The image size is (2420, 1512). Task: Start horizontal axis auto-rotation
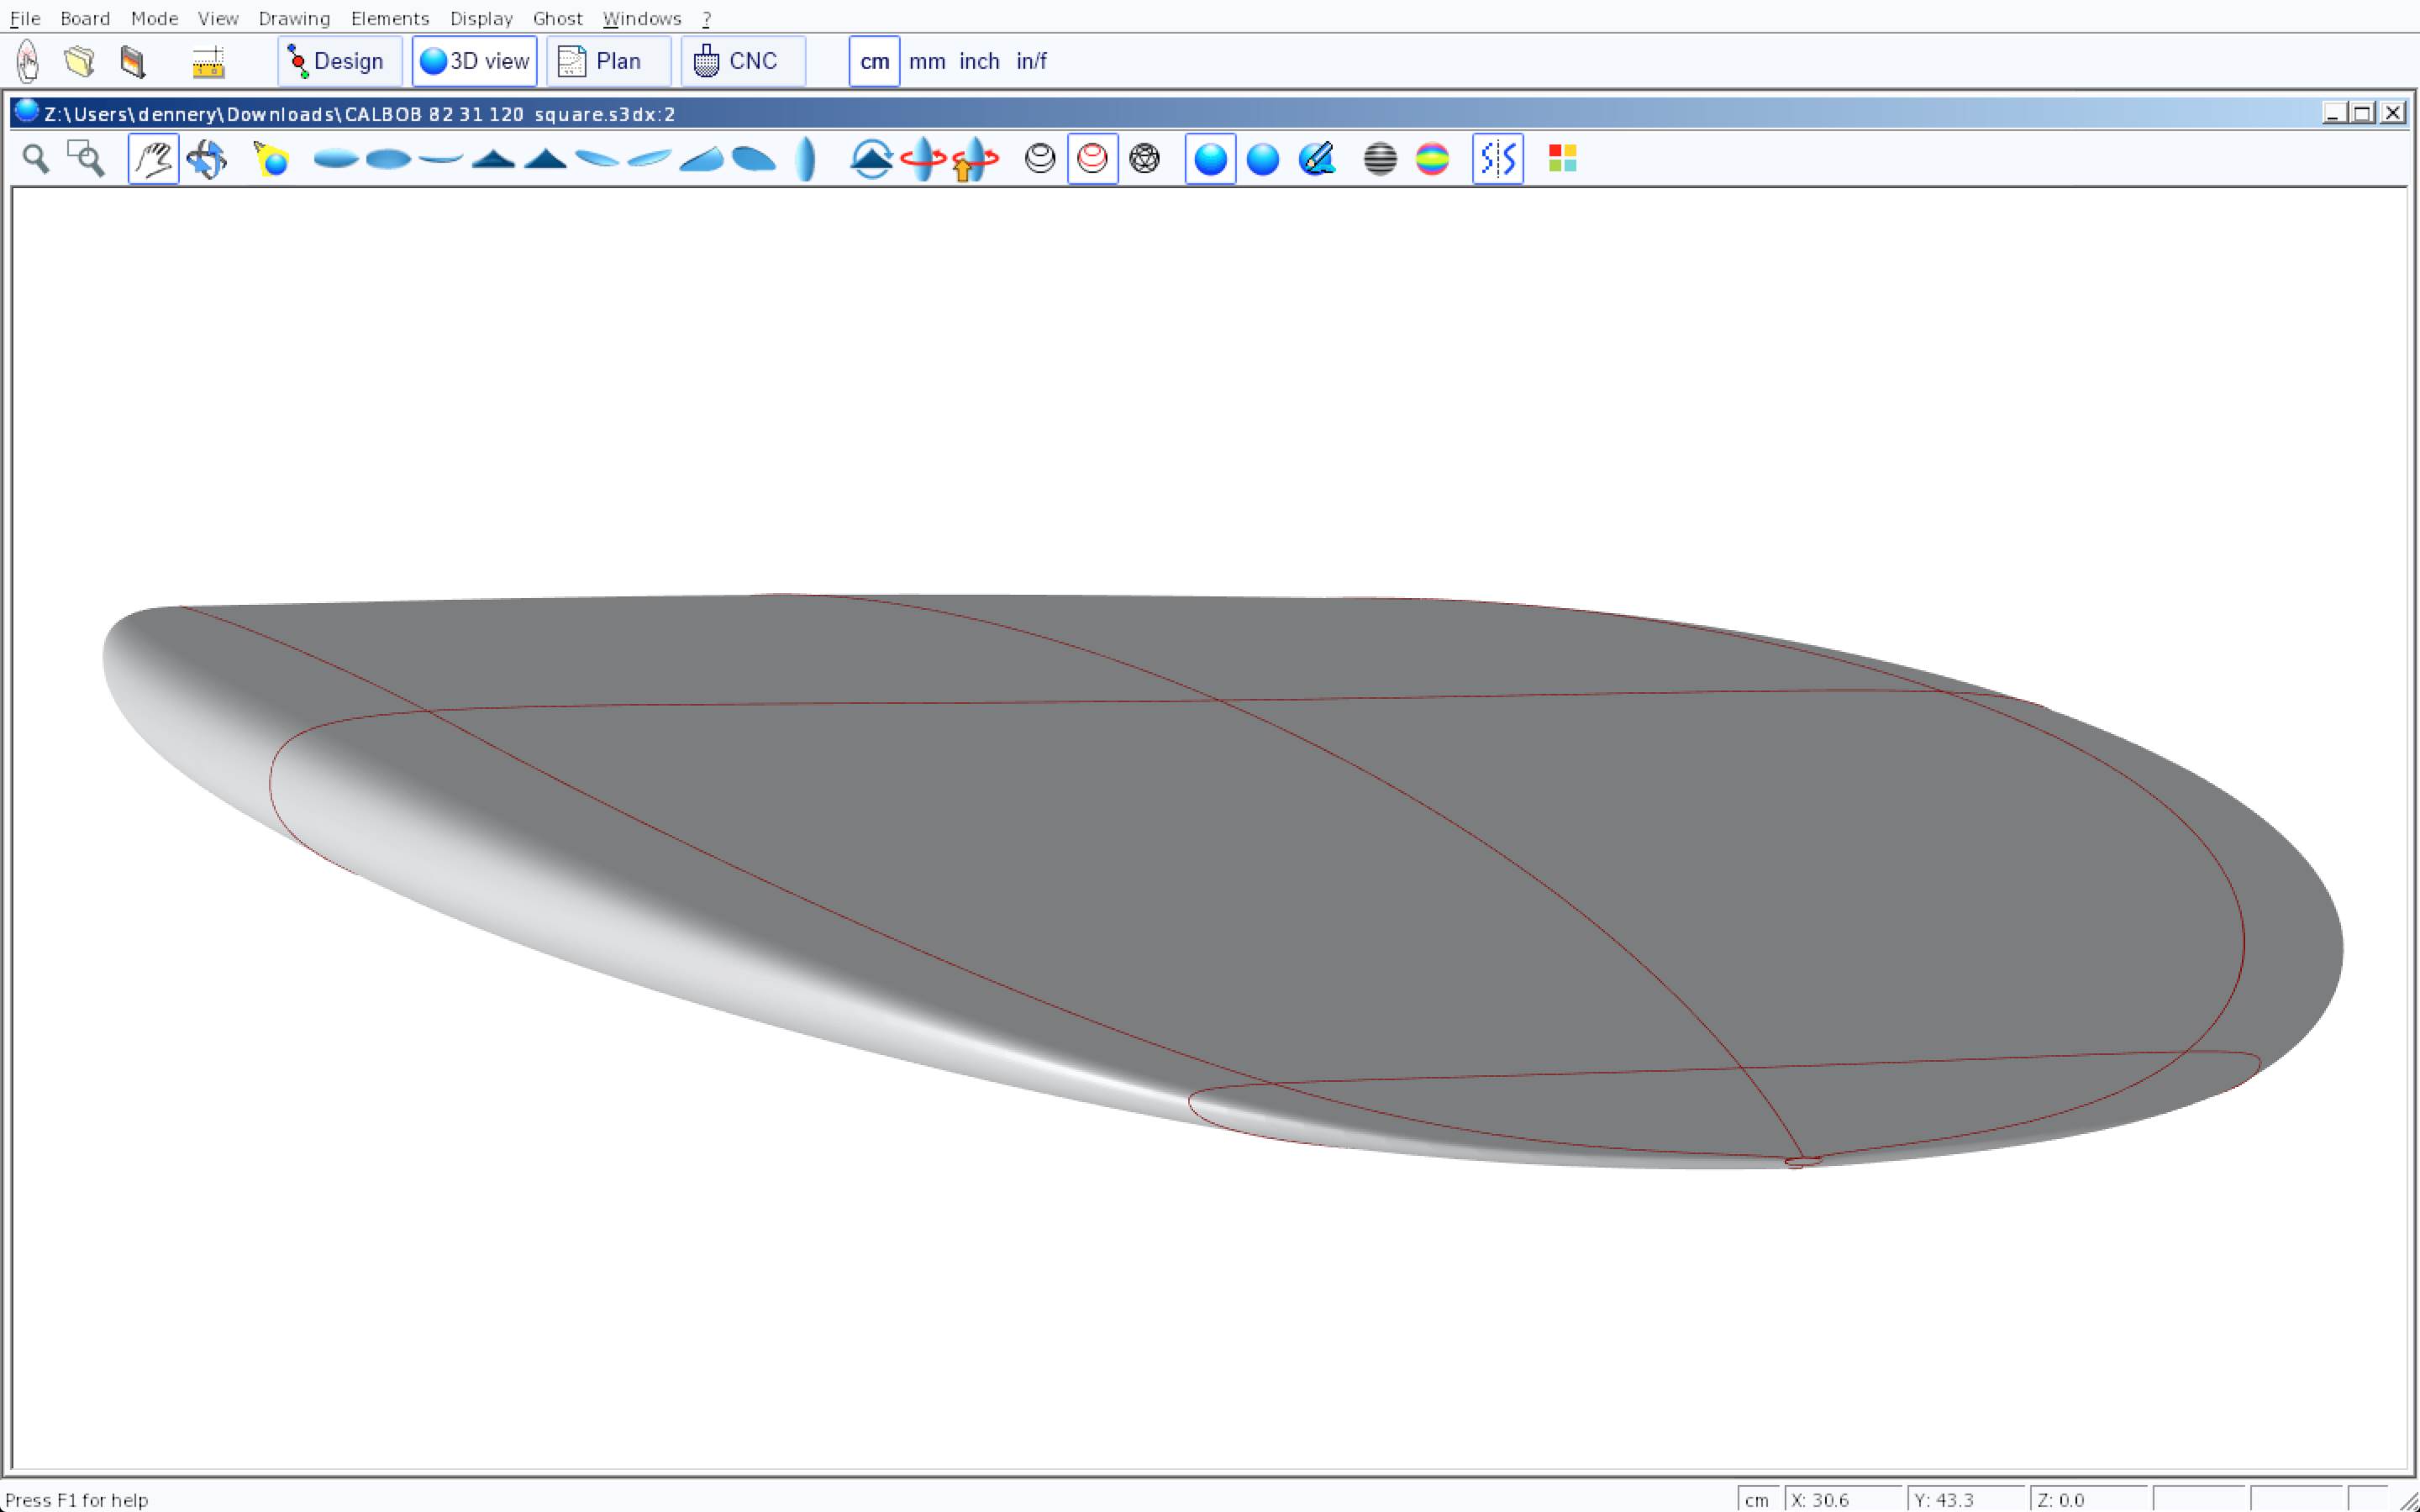pos(922,159)
